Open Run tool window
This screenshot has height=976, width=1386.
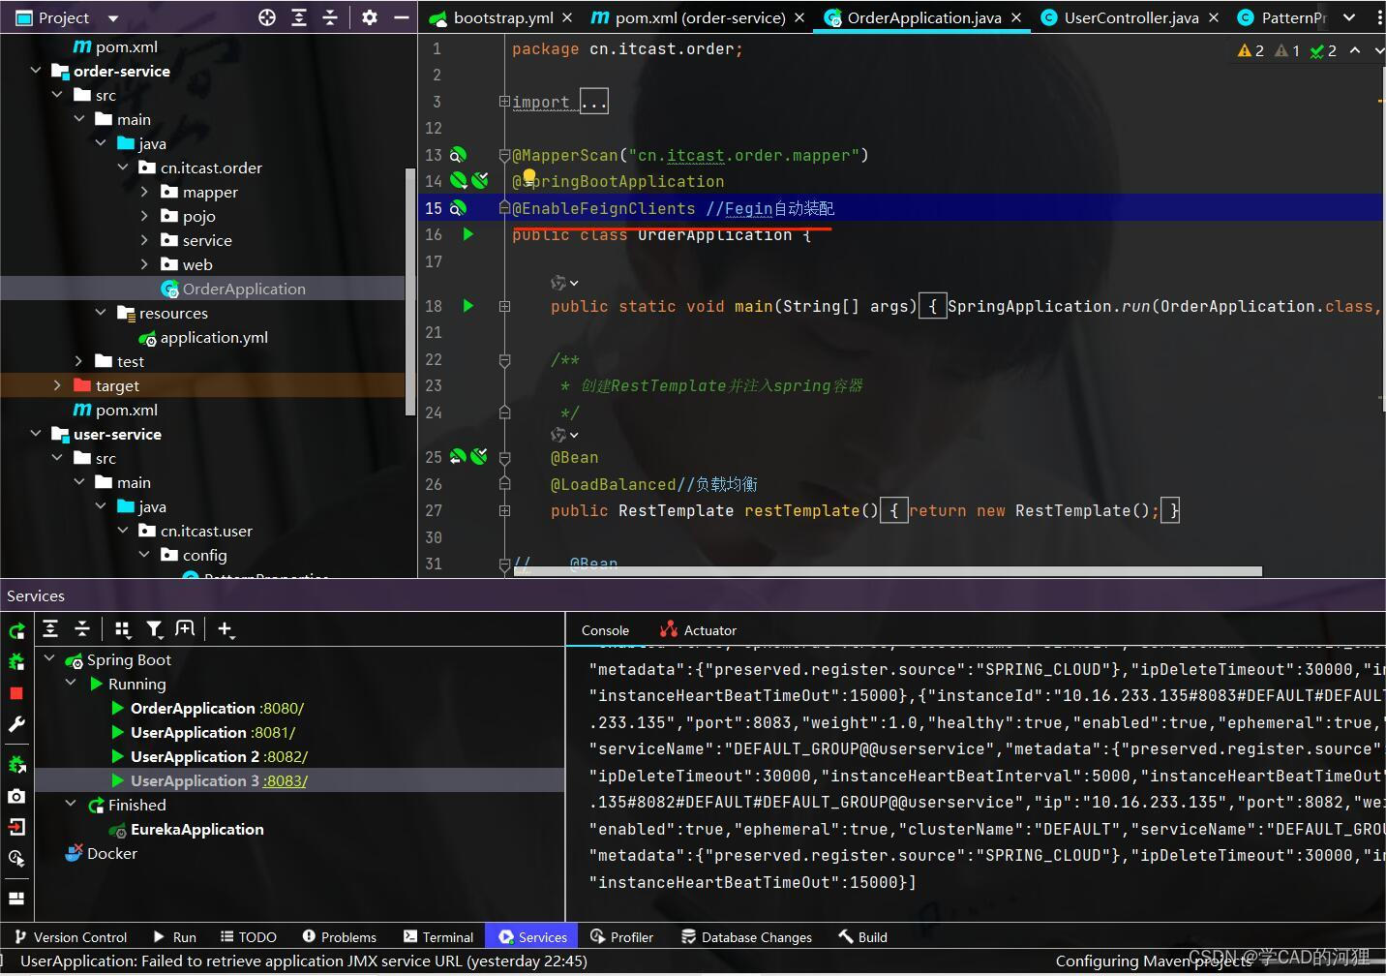pyautogui.click(x=174, y=937)
